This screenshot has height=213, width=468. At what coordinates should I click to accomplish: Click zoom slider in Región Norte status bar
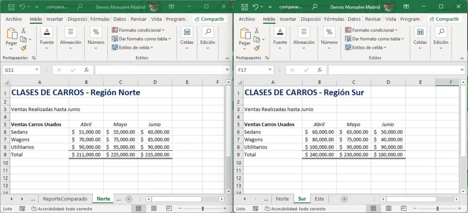(x=203, y=208)
